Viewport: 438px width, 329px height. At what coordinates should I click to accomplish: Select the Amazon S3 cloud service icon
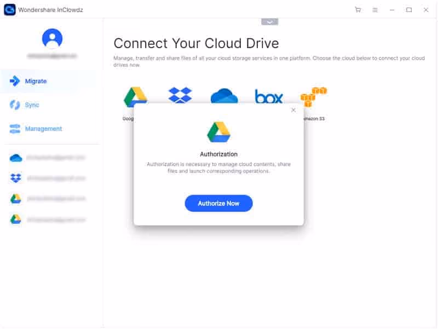click(313, 96)
